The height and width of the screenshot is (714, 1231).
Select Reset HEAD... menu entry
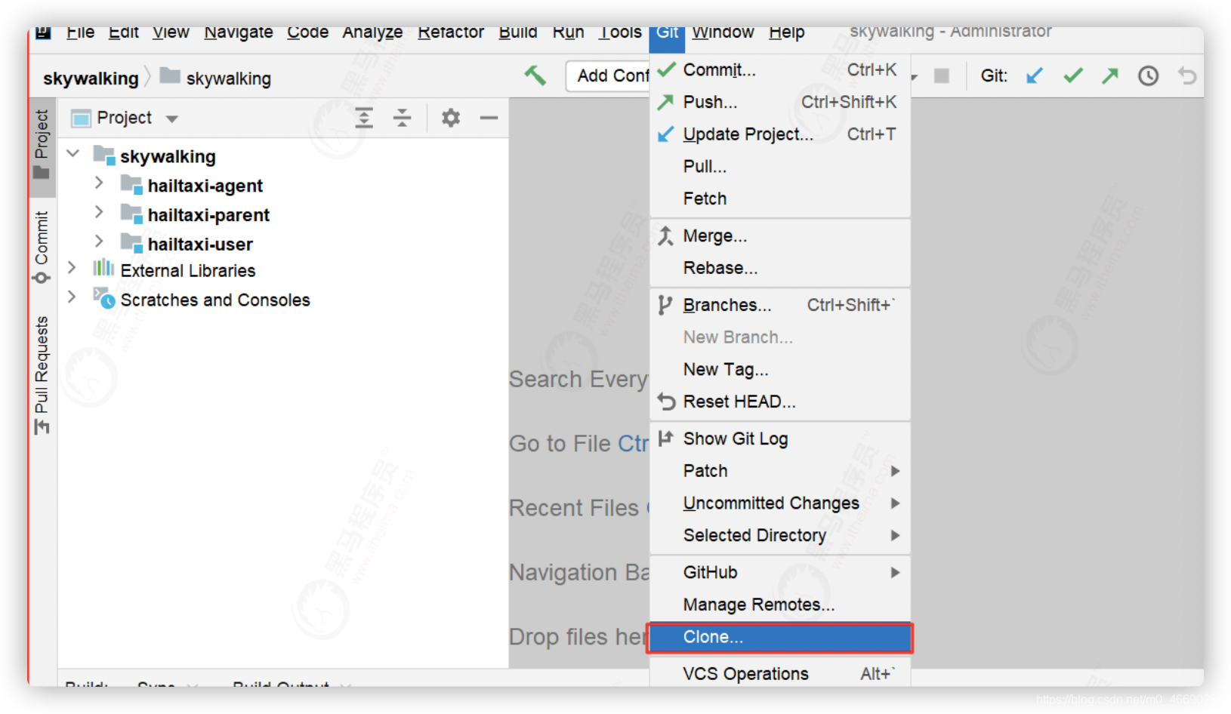(x=780, y=402)
